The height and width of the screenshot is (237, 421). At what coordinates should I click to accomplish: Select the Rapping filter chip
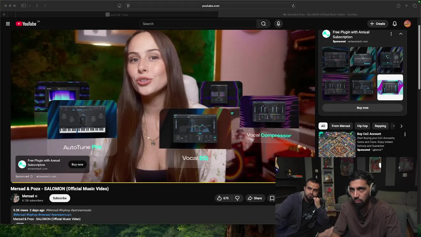380,126
